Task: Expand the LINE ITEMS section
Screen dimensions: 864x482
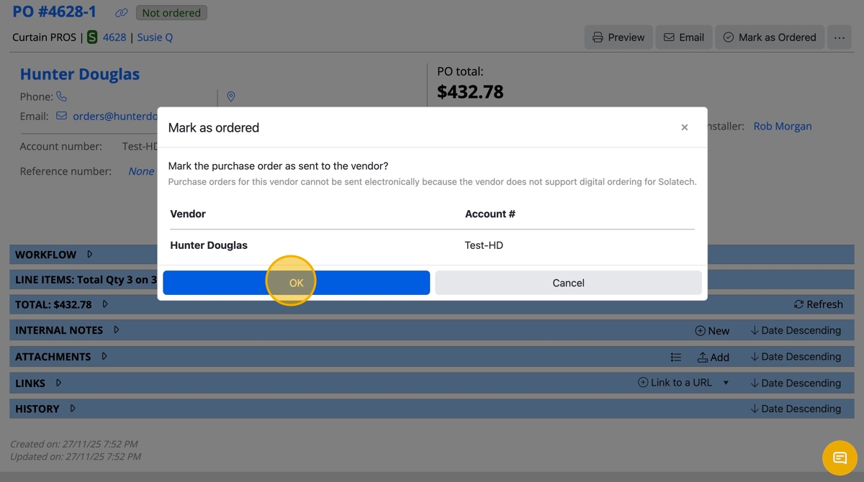Action: click(x=86, y=280)
